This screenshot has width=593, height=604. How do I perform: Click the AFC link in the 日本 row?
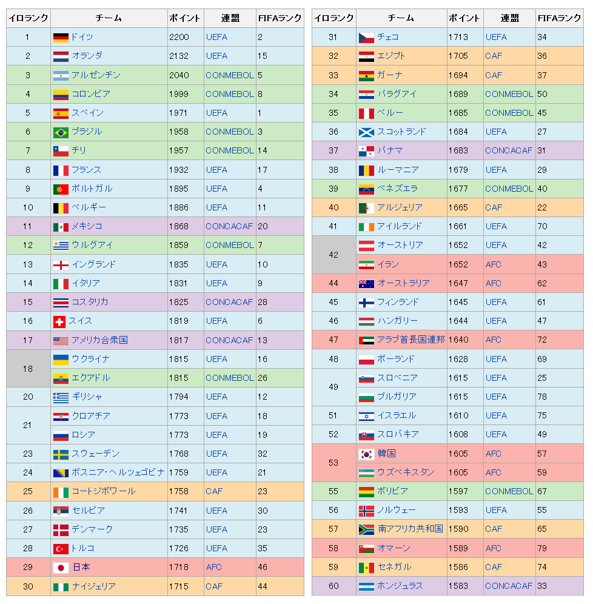click(x=213, y=568)
